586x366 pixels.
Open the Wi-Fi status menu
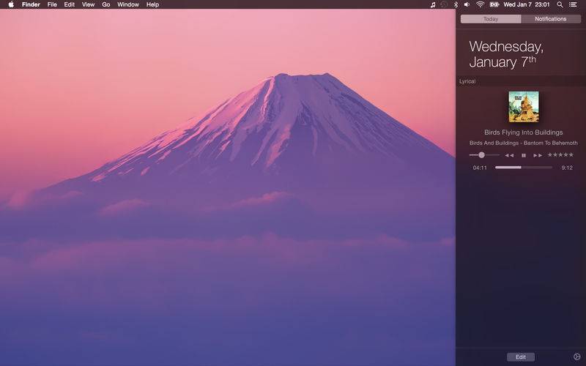(x=480, y=4)
